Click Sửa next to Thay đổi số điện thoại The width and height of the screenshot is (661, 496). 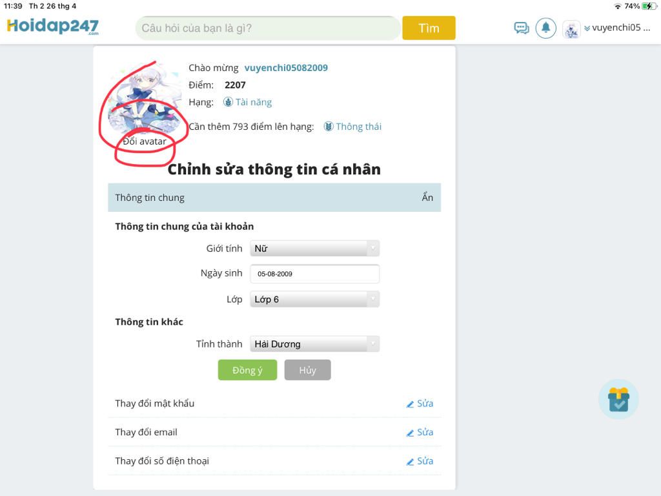click(425, 460)
